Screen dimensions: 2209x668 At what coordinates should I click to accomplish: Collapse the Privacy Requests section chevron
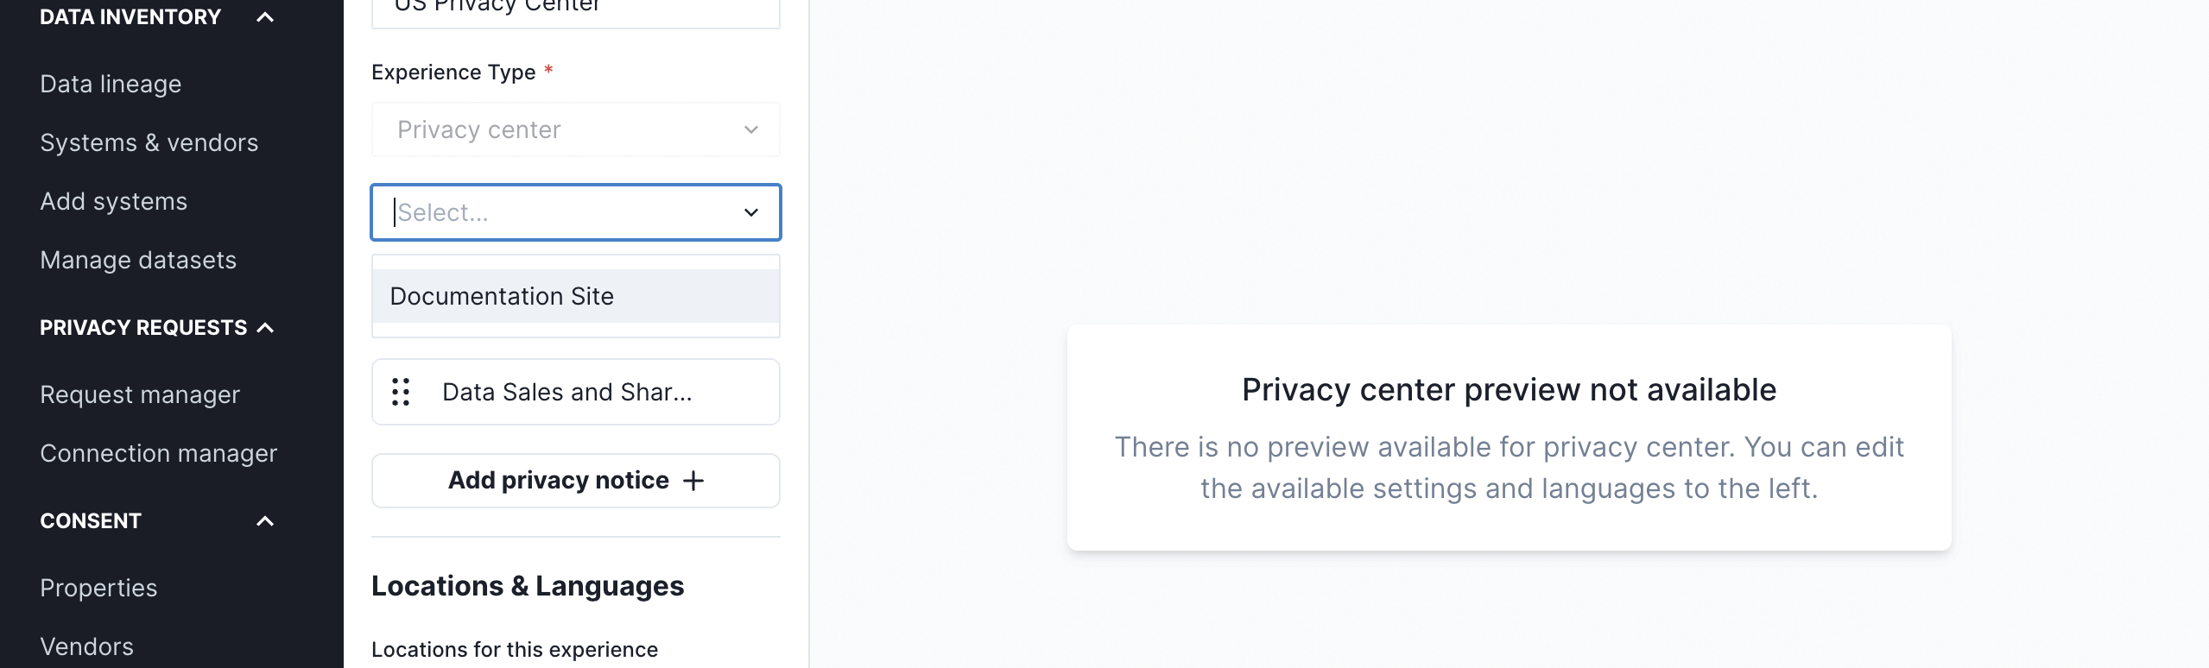265,328
